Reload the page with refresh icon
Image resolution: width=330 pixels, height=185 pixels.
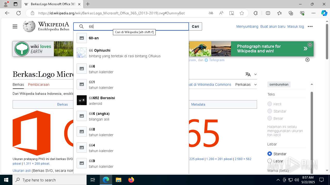click(x=19, y=13)
